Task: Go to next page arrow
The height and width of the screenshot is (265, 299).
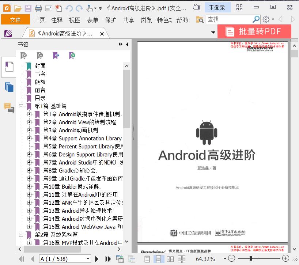Action: pyautogui.click(x=96, y=259)
